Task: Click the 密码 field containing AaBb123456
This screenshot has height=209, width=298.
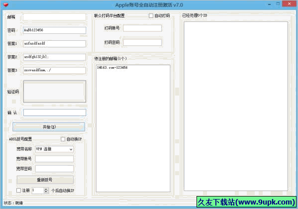Action: pyautogui.click(x=55, y=30)
